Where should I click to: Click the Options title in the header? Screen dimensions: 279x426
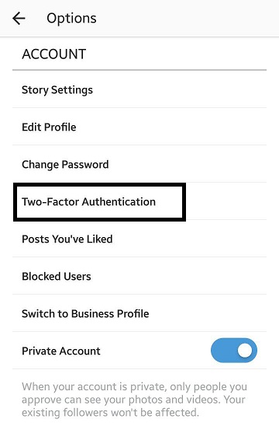pyautogui.click(x=71, y=19)
